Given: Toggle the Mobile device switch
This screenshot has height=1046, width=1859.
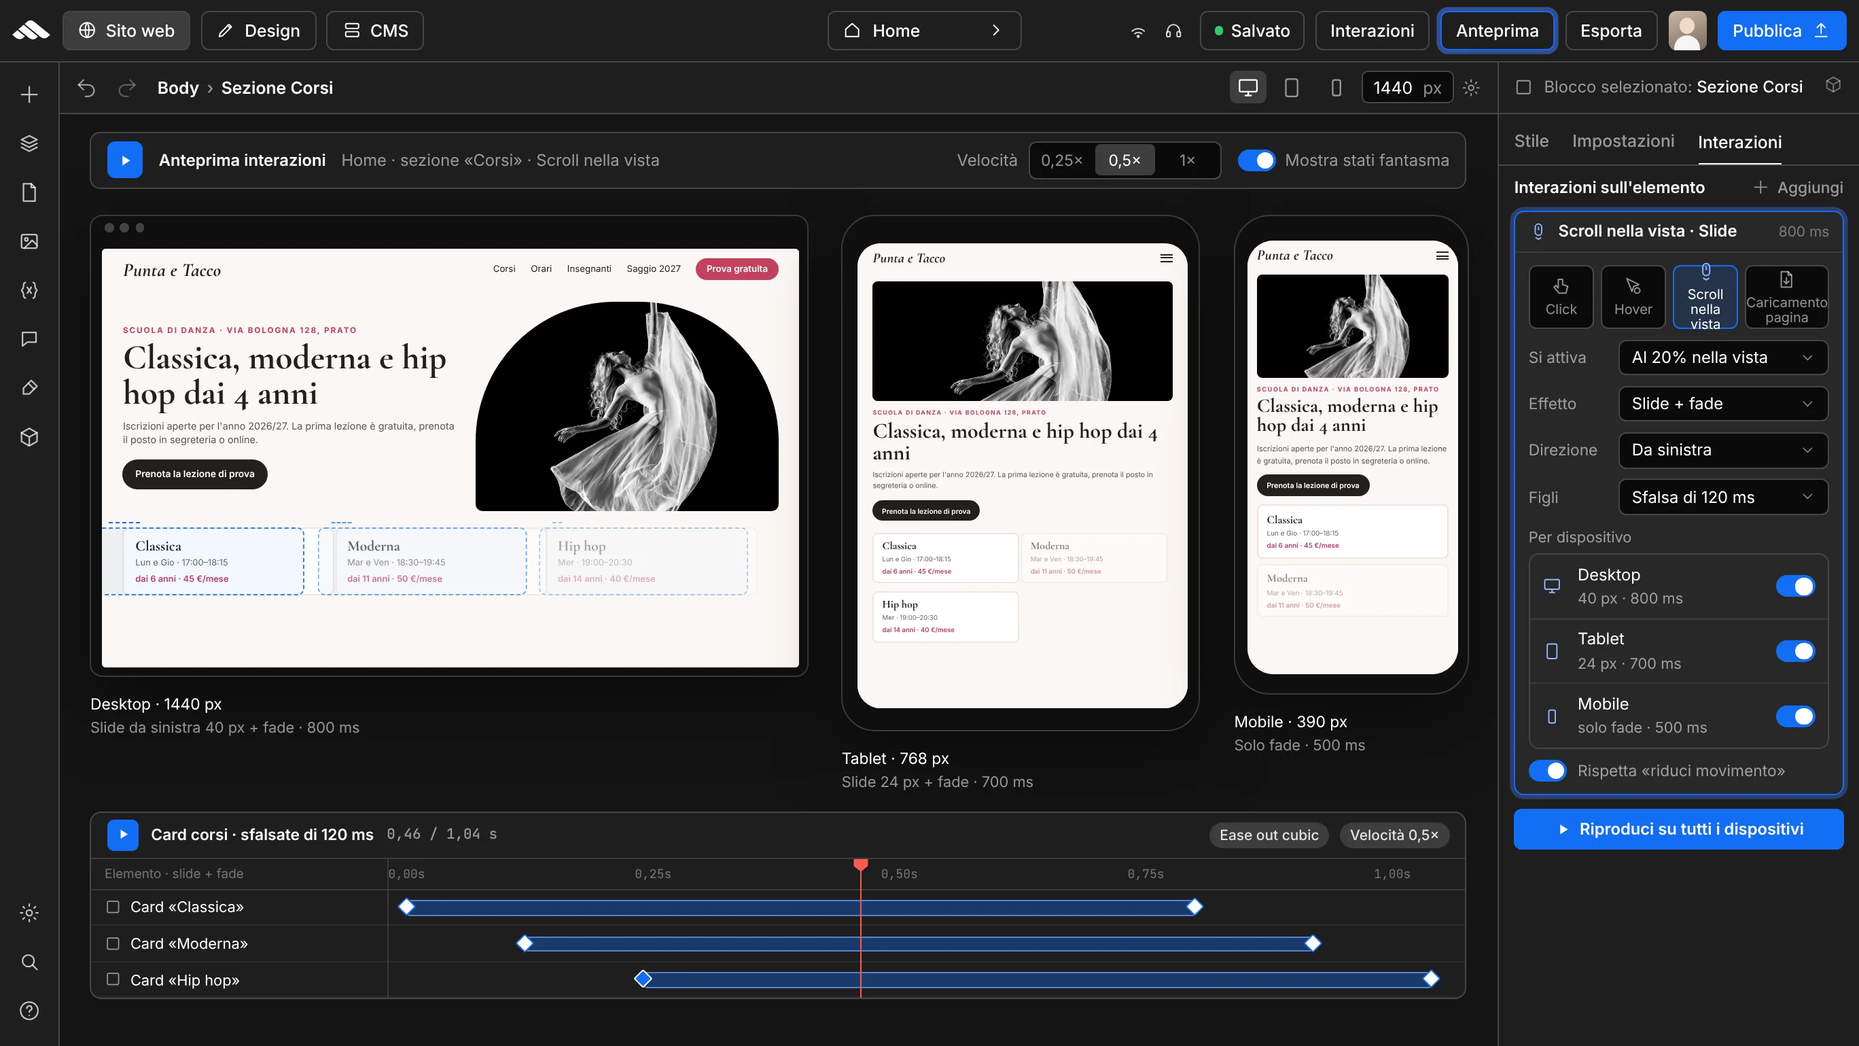Looking at the screenshot, I should point(1794,716).
